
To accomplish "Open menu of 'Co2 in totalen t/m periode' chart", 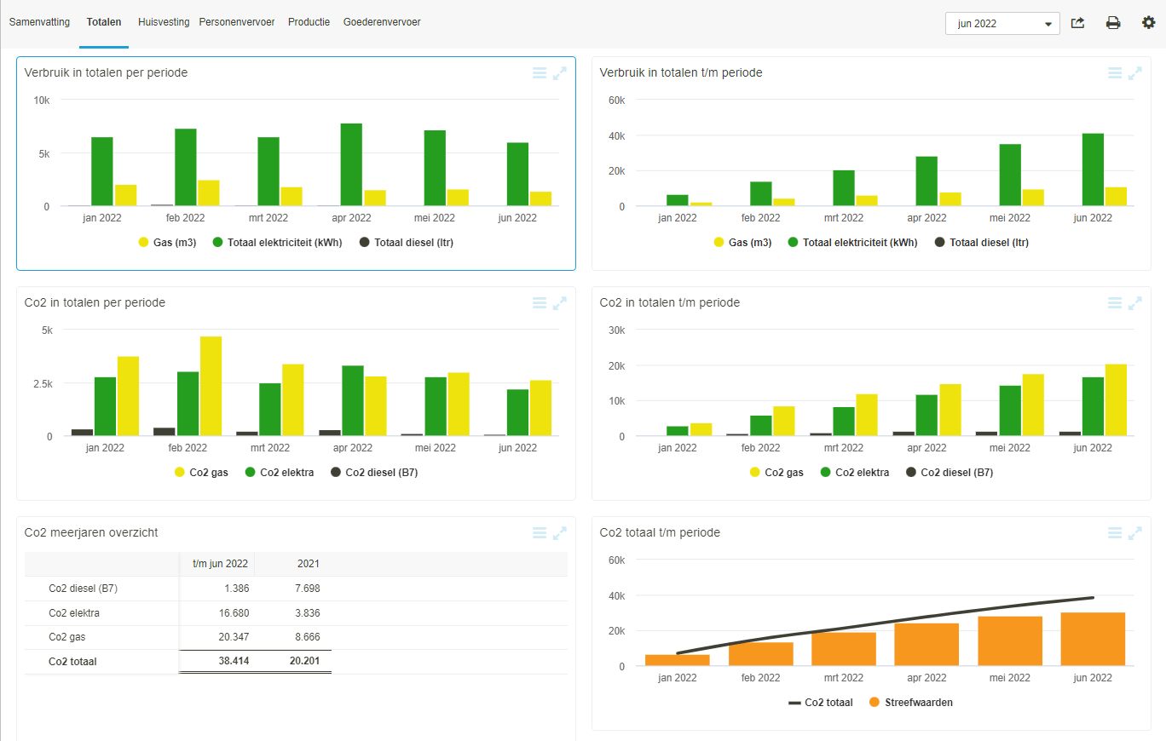I will [x=1115, y=303].
